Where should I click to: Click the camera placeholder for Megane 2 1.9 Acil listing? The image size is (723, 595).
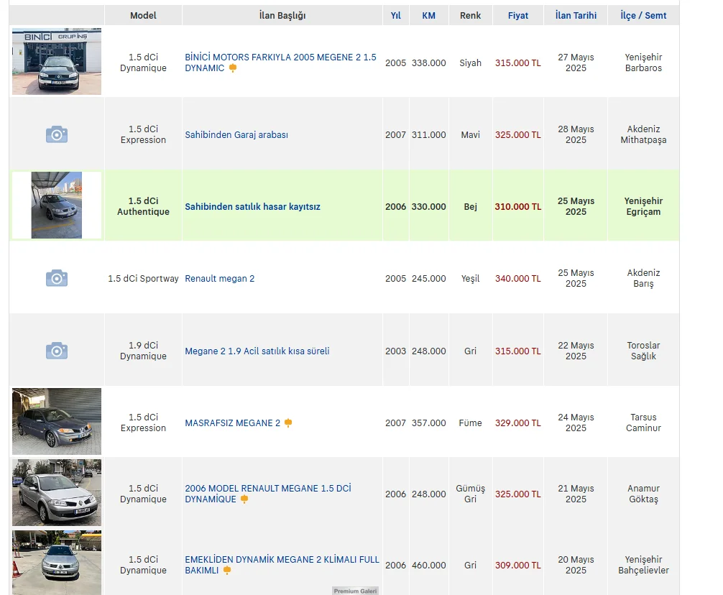[x=57, y=350]
